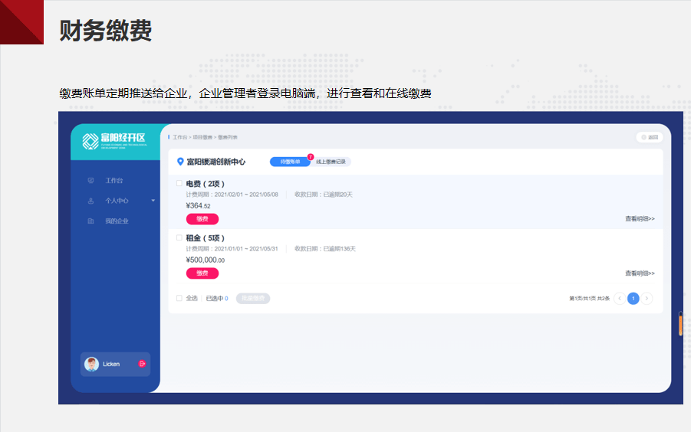Click the red notification badge on 待缴账单
Viewport: 691px width, 432px height.
click(311, 156)
